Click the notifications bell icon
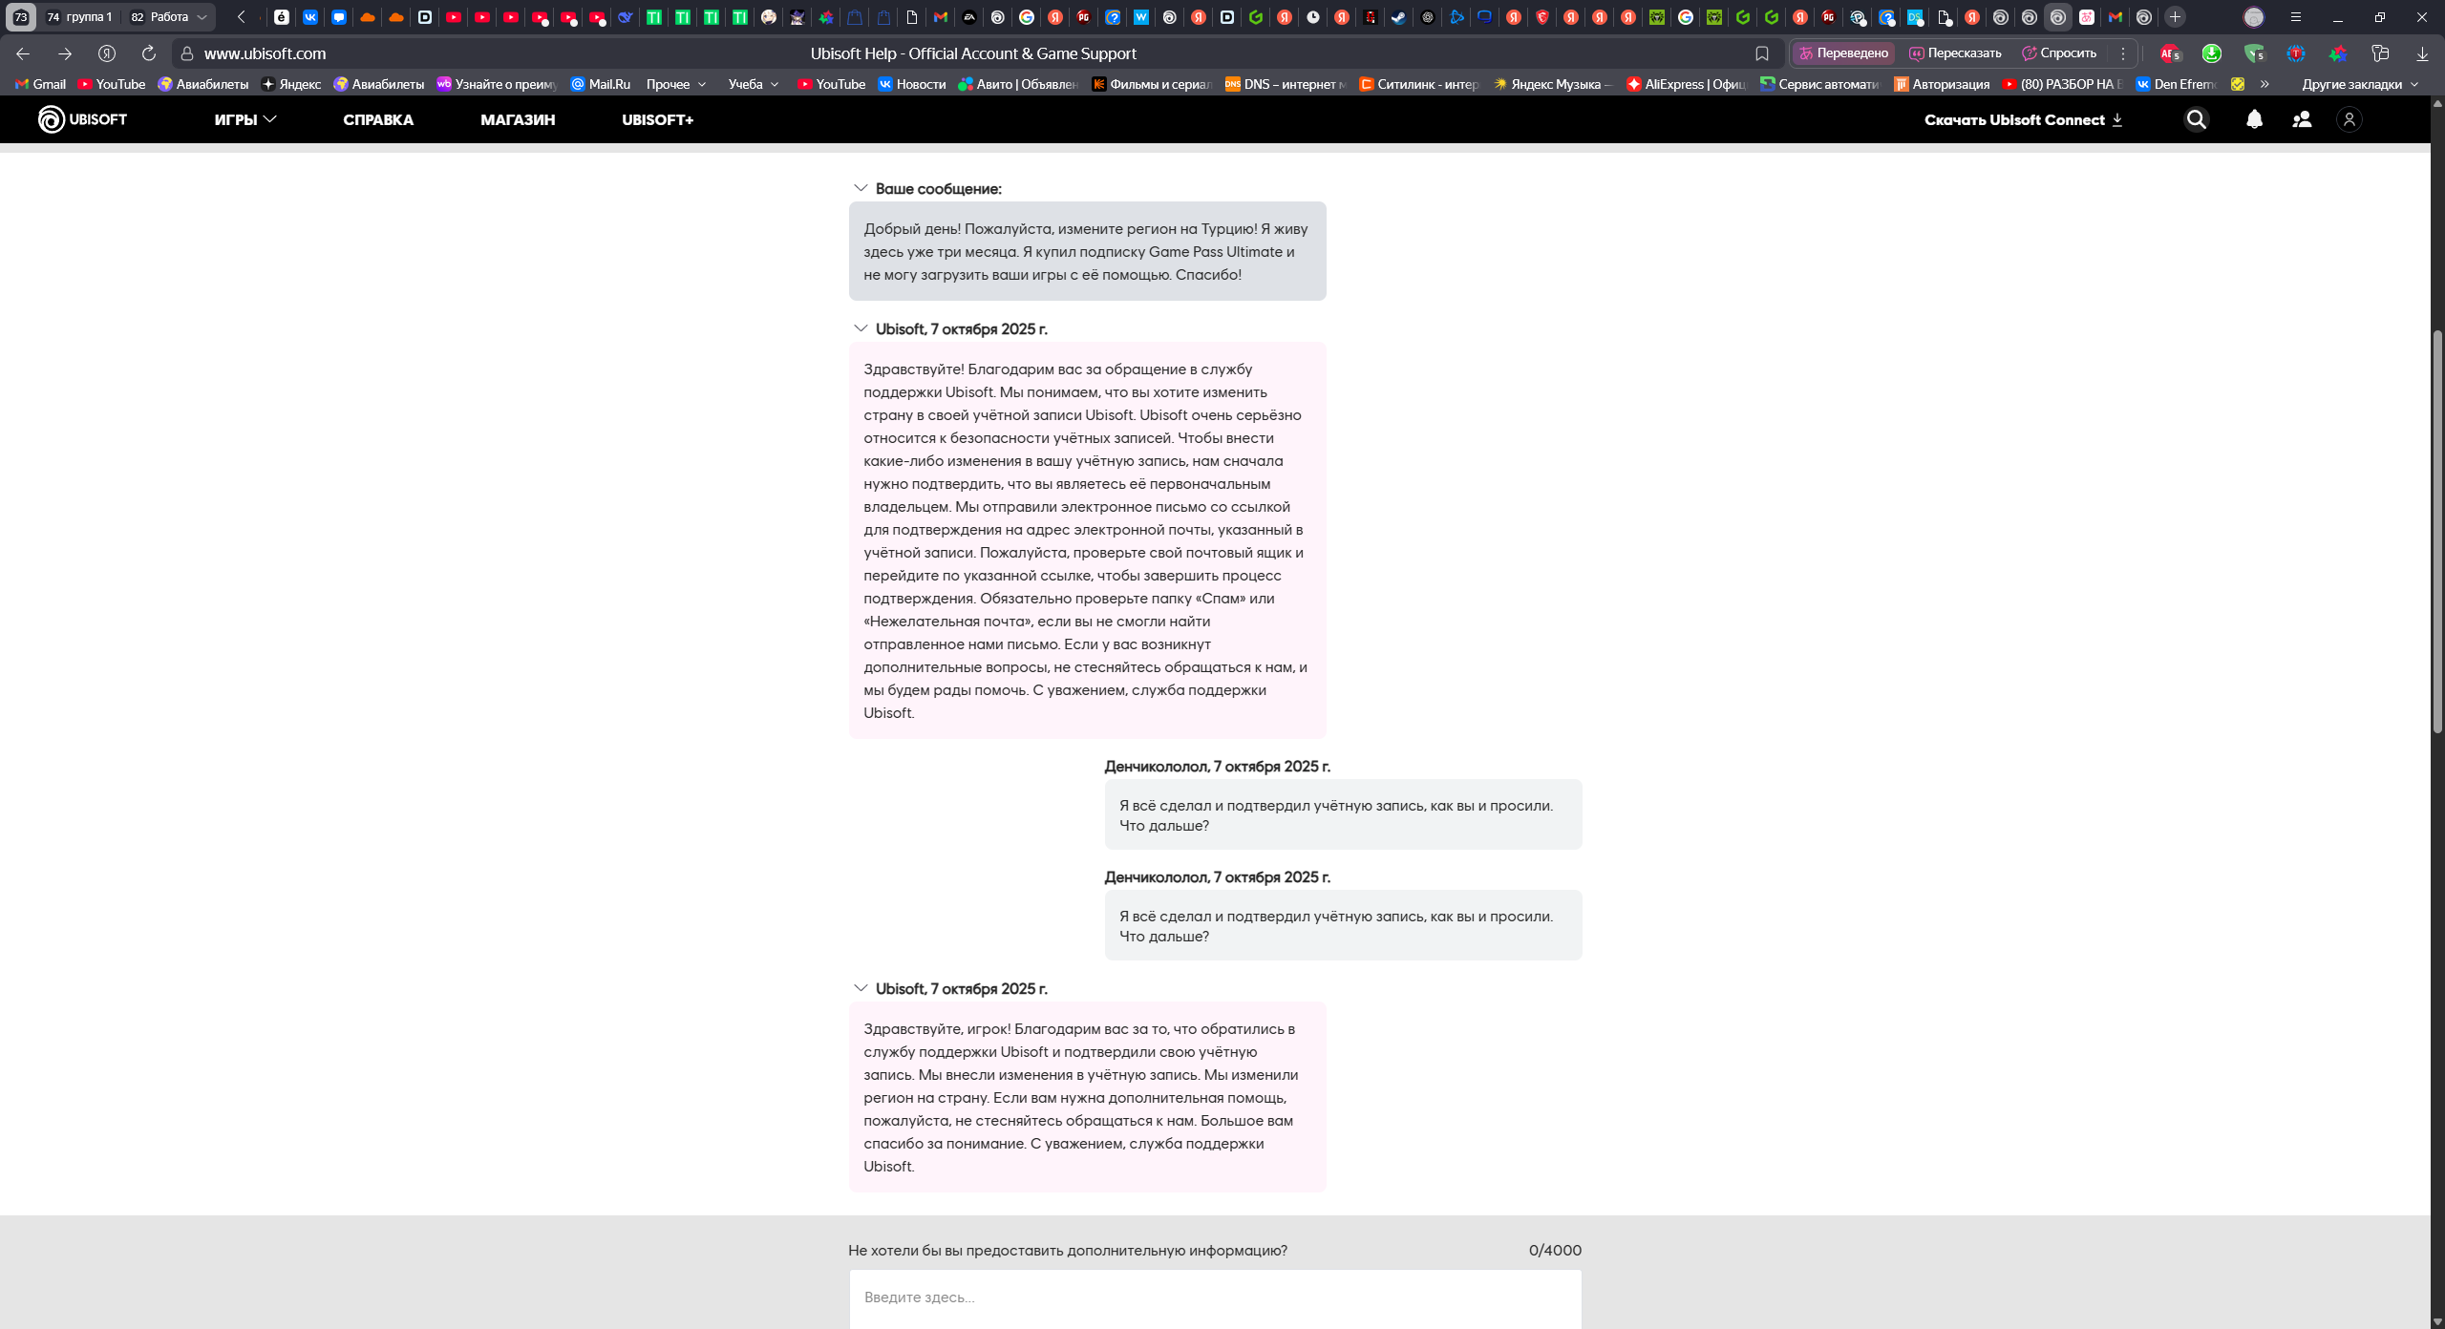The height and width of the screenshot is (1329, 2445). [x=2254, y=119]
